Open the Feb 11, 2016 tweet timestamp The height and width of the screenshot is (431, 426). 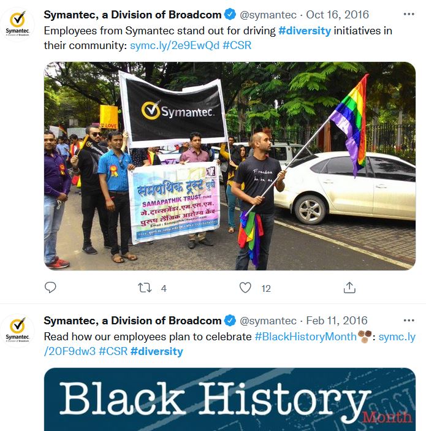click(337, 321)
